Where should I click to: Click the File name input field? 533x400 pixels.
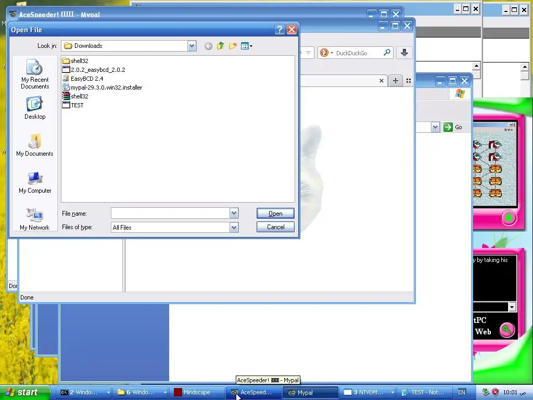170,213
